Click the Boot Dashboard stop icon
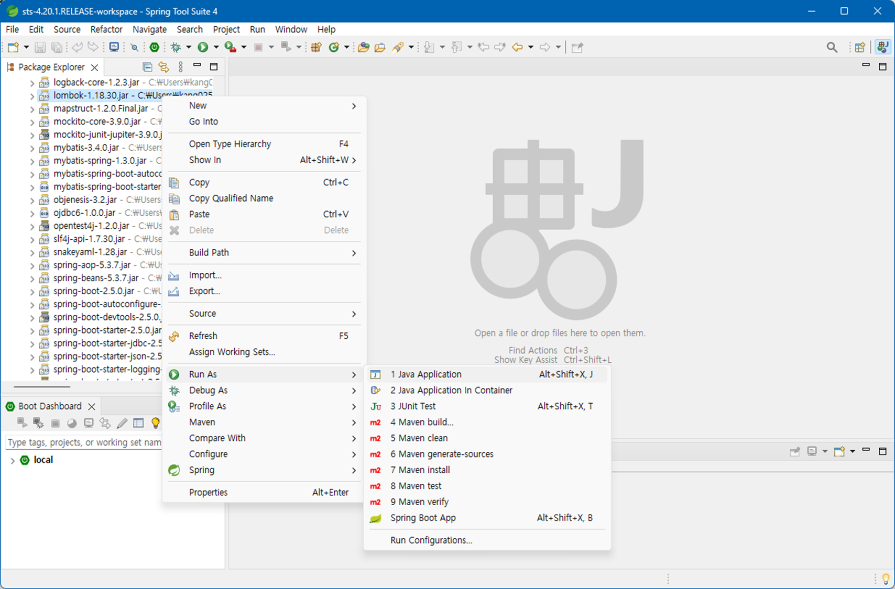895x589 pixels. [55, 423]
